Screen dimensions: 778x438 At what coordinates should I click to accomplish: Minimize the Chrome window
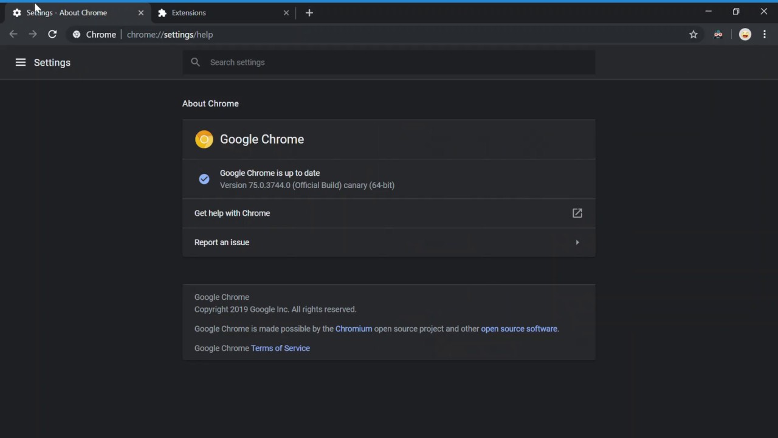pyautogui.click(x=708, y=12)
